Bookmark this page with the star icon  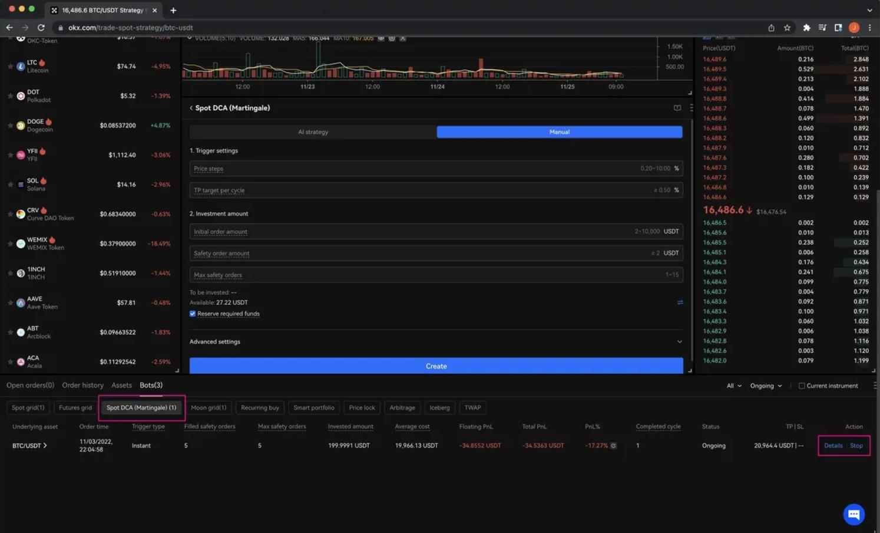787,28
